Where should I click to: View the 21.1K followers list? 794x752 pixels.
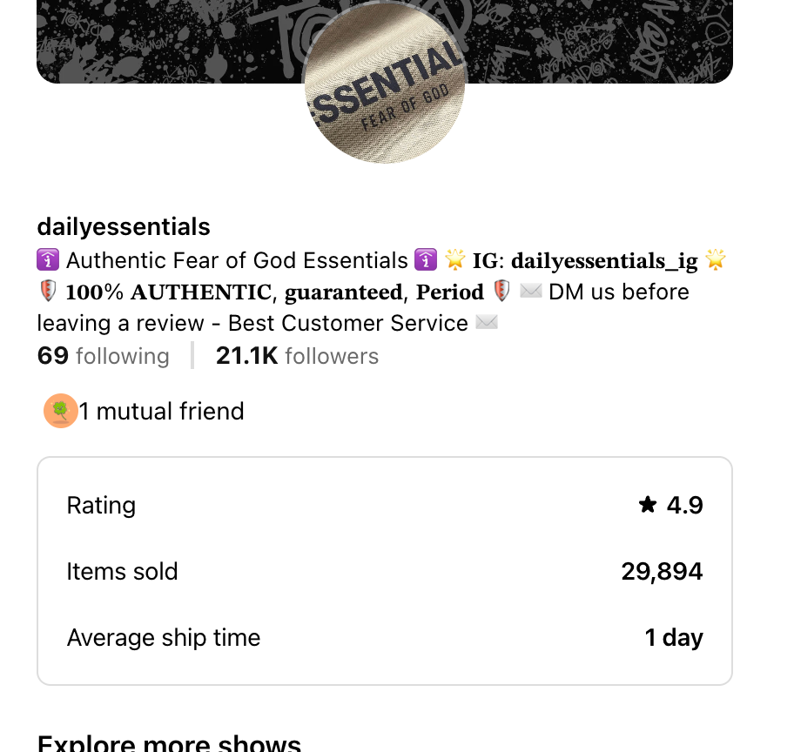tap(297, 356)
